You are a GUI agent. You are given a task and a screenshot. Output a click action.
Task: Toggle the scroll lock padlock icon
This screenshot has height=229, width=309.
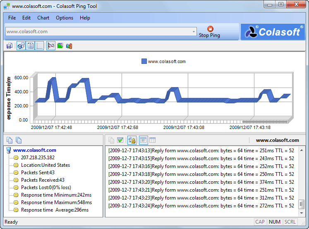coord(132,140)
